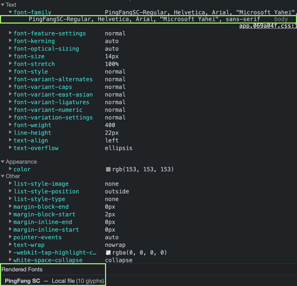Expand the margin-inline-start arrow
Image resolution: width=297 pixels, height=286 pixels.
pyautogui.click(x=10, y=229)
